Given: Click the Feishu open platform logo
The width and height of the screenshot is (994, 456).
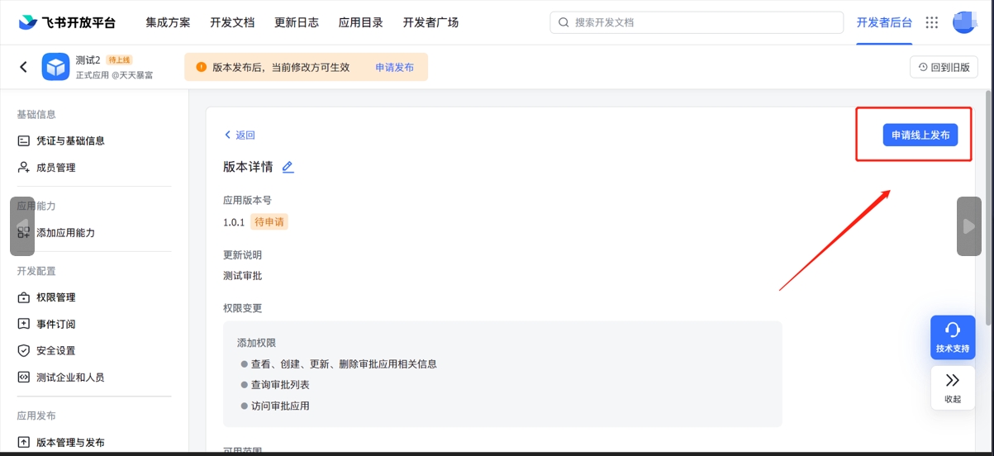Looking at the screenshot, I should coord(68,22).
